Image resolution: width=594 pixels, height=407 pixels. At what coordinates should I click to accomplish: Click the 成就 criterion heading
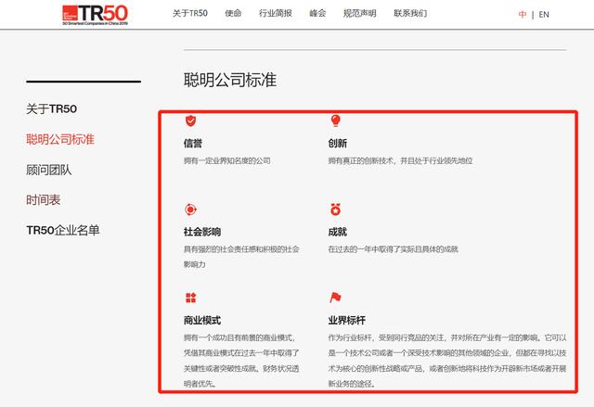point(338,232)
